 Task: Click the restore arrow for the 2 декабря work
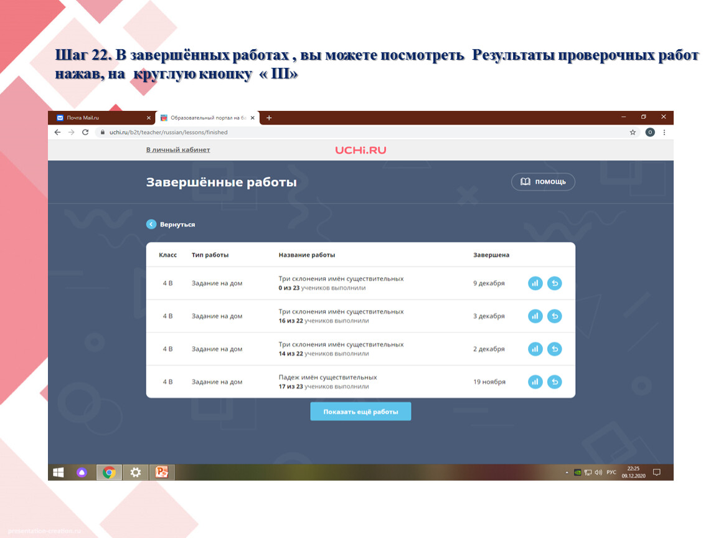(554, 349)
